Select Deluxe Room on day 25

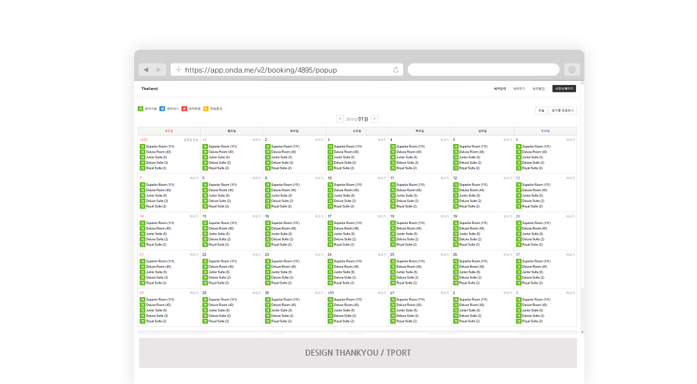coord(409,266)
